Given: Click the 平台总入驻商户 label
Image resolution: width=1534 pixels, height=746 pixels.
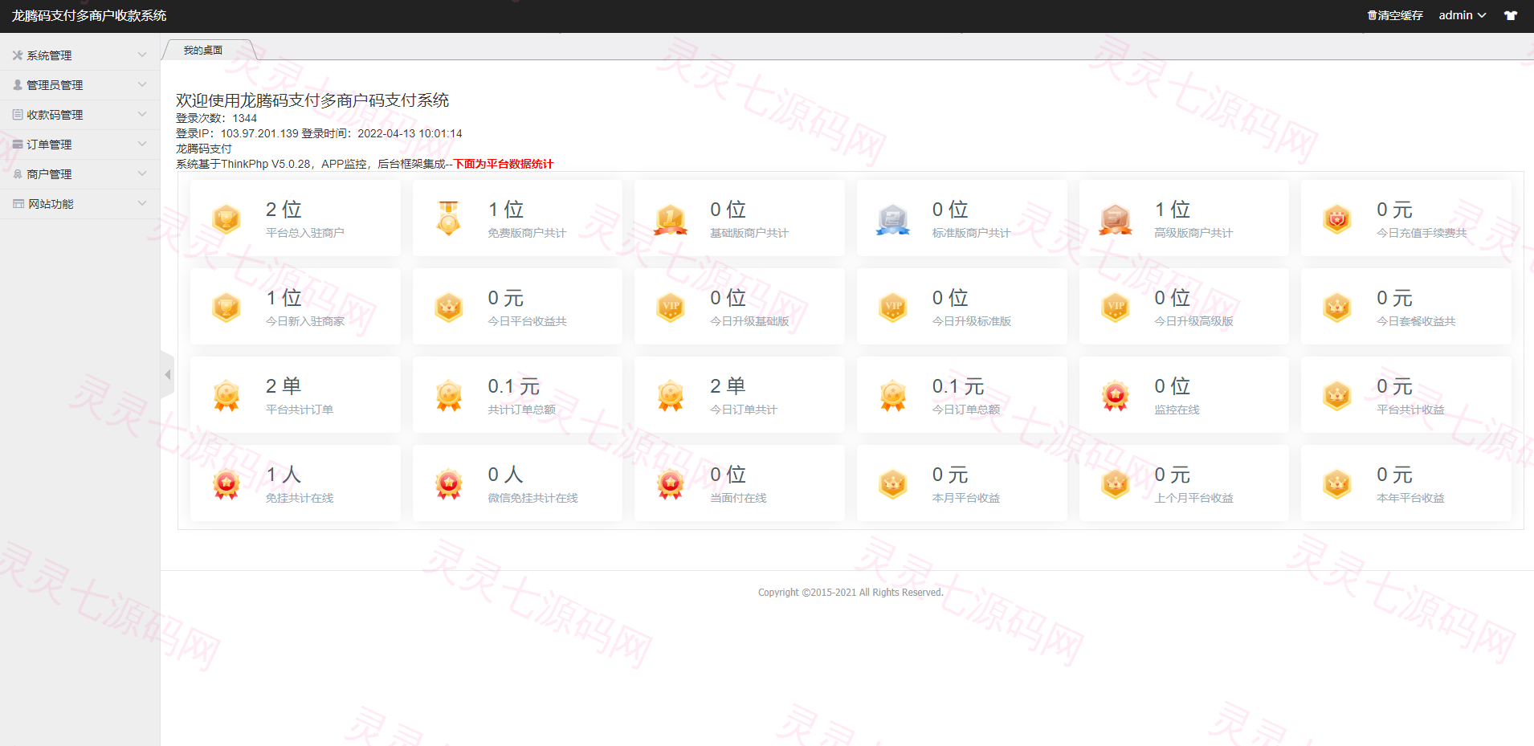Looking at the screenshot, I should (x=305, y=233).
